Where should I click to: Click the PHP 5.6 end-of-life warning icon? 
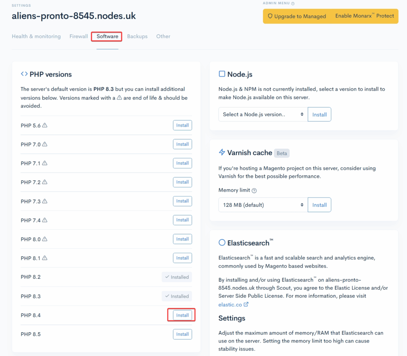pos(45,125)
